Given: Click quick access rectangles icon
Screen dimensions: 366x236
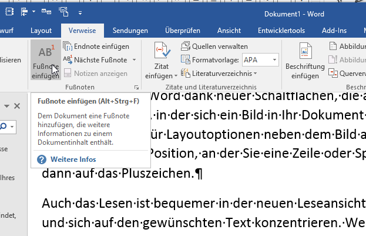Looking at the screenshot, I should click(46, 11).
